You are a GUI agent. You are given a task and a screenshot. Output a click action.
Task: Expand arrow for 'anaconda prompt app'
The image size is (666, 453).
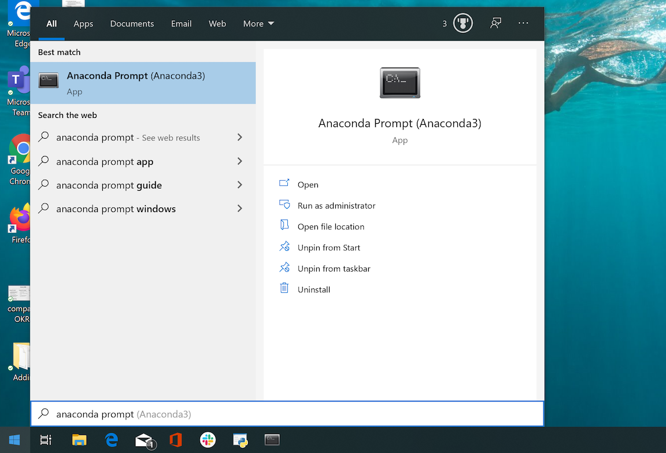pos(239,161)
